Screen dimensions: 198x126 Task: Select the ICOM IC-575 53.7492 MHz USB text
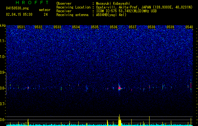126,11
